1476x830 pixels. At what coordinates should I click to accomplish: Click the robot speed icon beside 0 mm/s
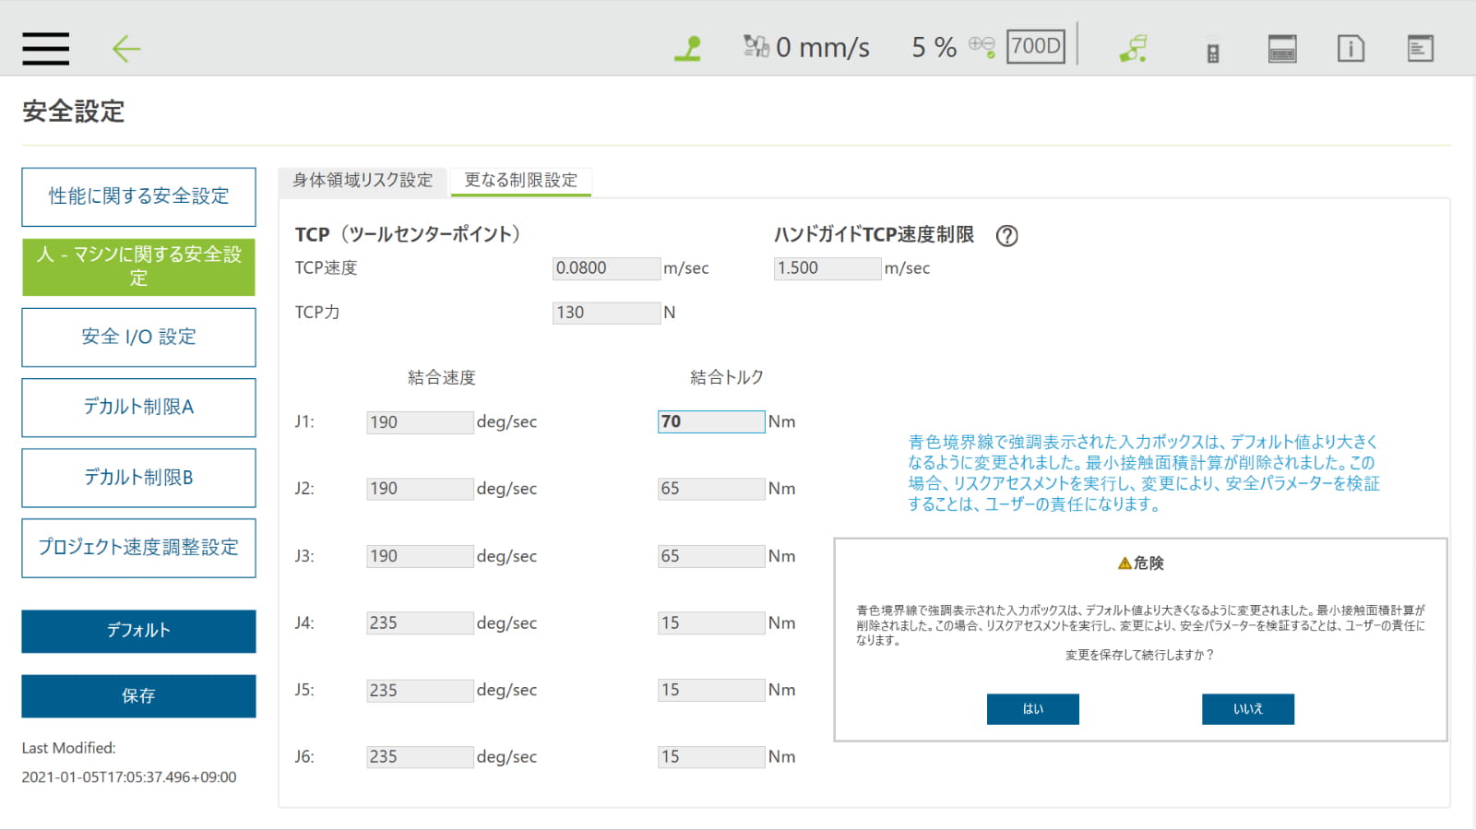[x=756, y=46]
